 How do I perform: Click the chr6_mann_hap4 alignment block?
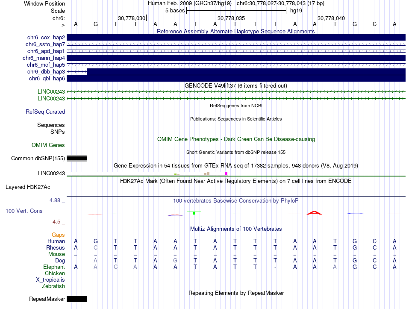pyautogui.click(x=236, y=58)
